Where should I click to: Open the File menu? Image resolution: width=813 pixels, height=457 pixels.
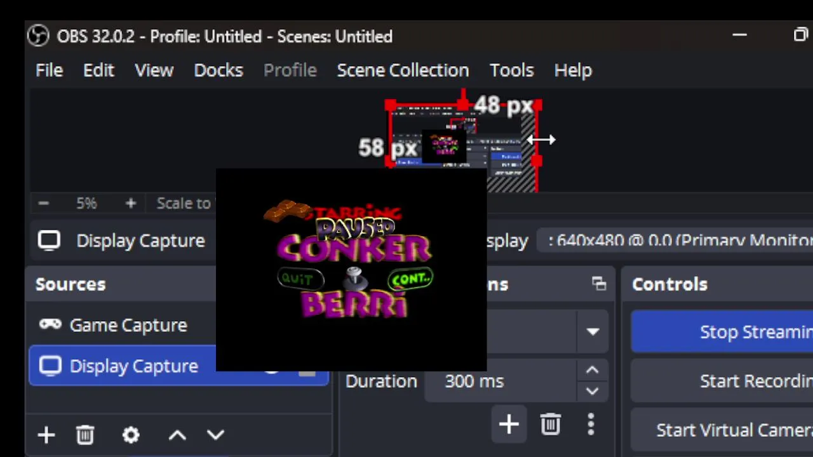(49, 70)
